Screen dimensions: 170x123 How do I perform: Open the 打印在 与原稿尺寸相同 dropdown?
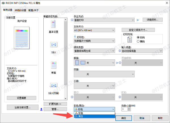[x=94, y=41]
